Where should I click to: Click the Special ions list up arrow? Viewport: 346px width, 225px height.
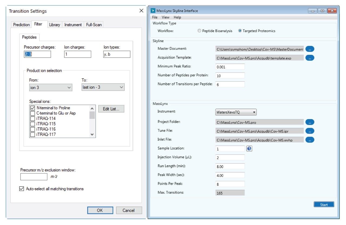click(x=92, y=109)
